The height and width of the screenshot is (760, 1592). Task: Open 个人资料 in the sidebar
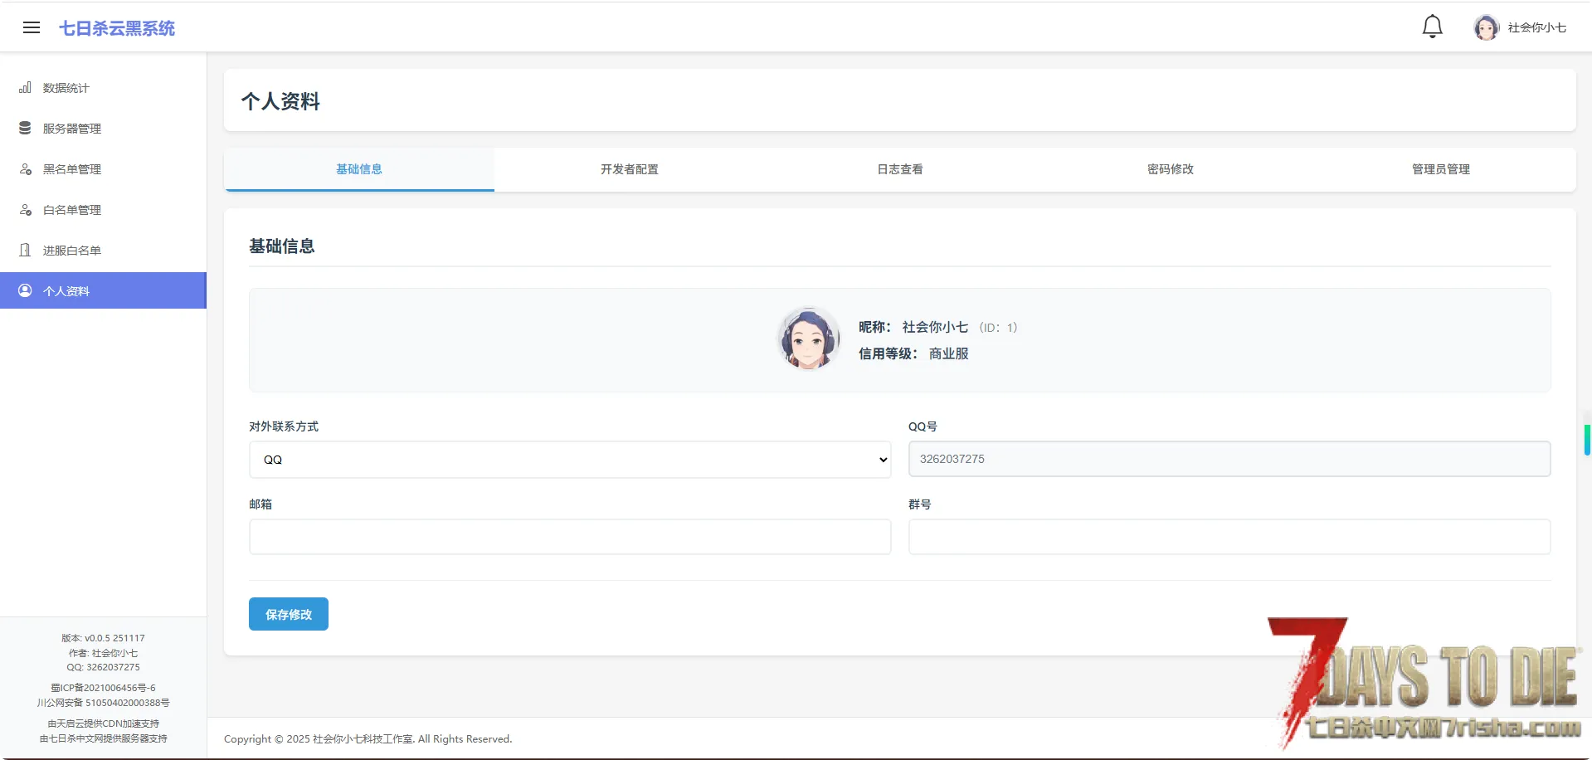point(66,291)
